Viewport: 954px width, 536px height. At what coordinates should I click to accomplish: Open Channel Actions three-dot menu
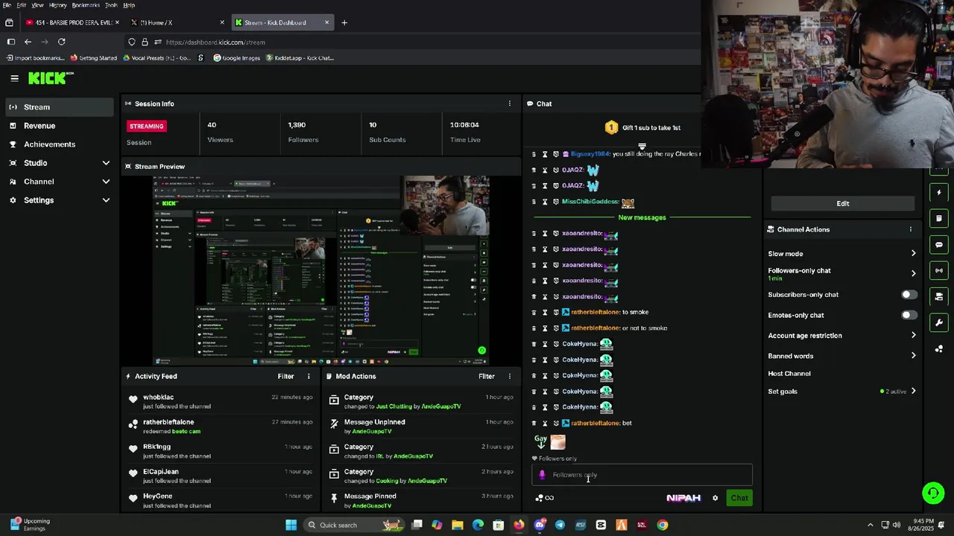click(x=910, y=229)
